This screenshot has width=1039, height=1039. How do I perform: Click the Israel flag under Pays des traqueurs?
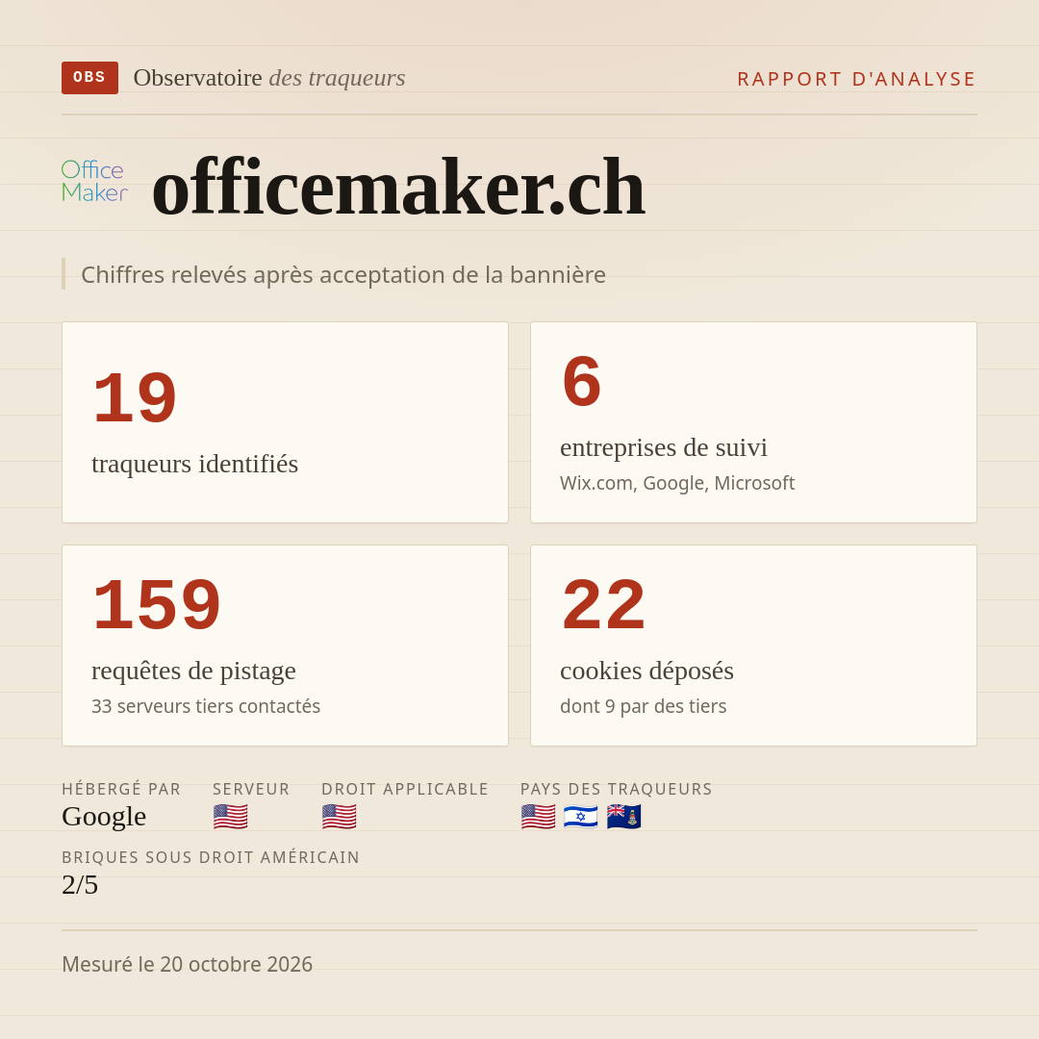pyautogui.click(x=580, y=817)
